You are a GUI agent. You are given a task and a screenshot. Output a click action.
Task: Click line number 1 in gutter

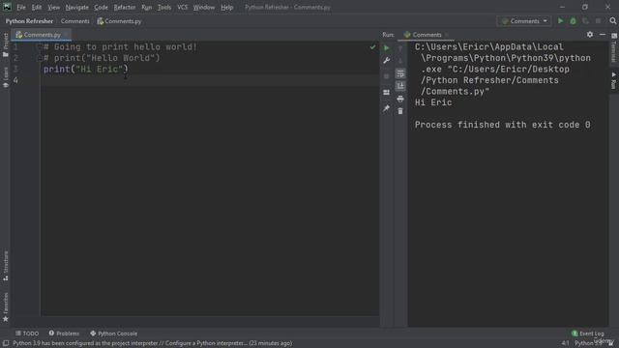[15, 47]
